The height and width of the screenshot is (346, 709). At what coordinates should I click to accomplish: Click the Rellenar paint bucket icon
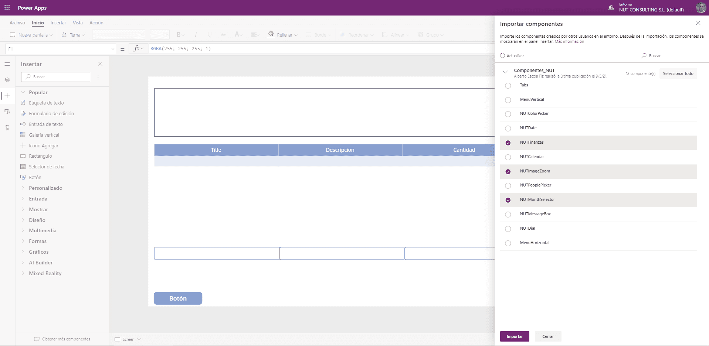(x=271, y=34)
